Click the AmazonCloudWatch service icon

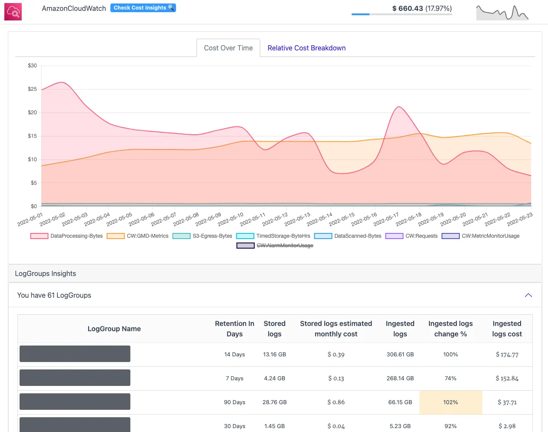tap(13, 12)
